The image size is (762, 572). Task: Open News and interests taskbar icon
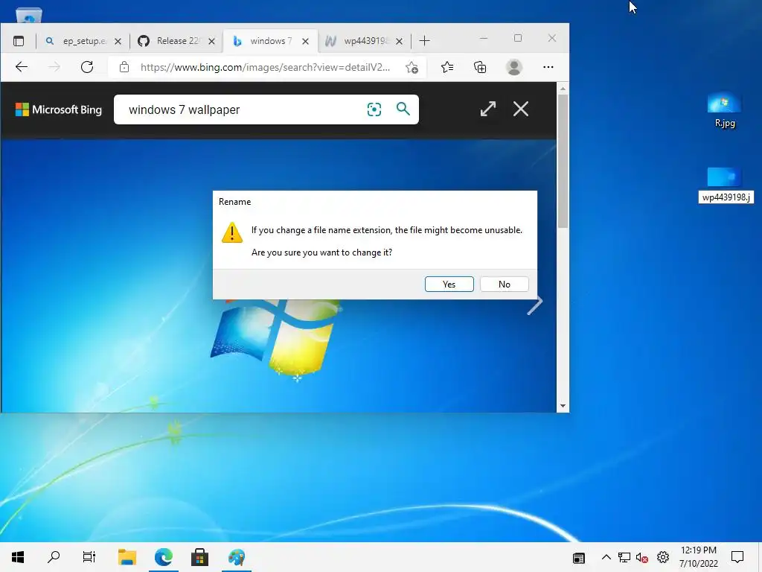coord(578,558)
